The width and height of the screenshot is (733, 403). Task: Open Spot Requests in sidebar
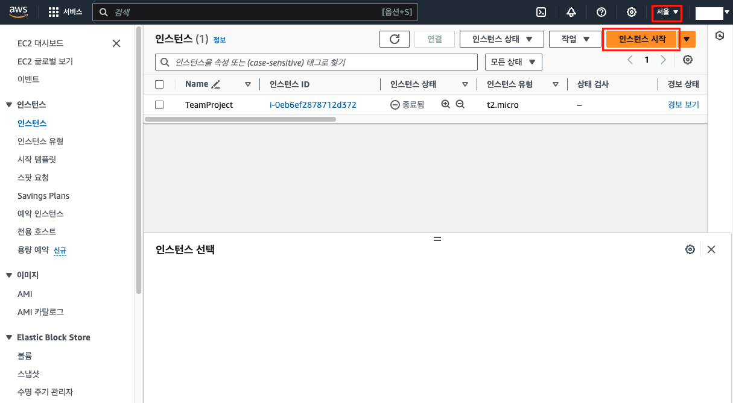pyautogui.click(x=33, y=178)
